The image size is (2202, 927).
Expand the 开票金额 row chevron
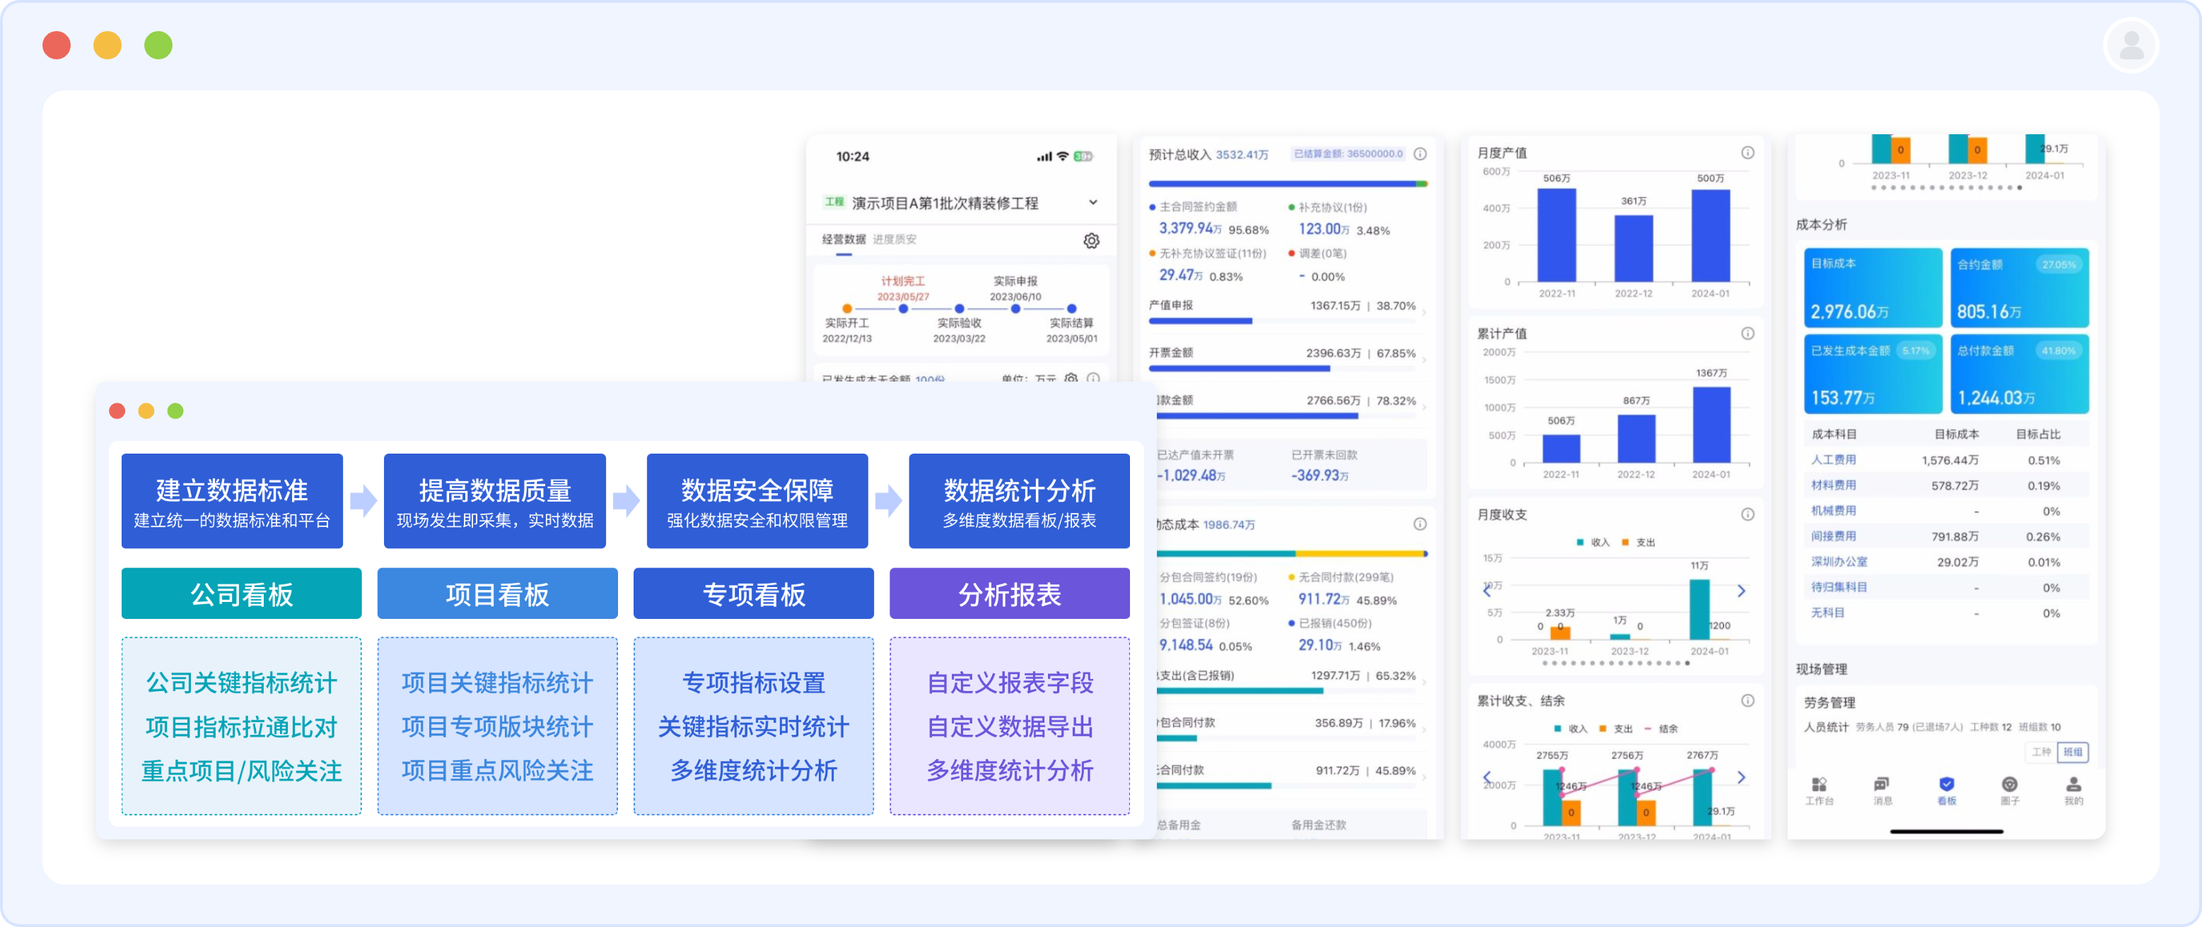pos(1425,360)
